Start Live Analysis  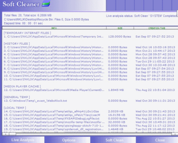click(23, 140)
